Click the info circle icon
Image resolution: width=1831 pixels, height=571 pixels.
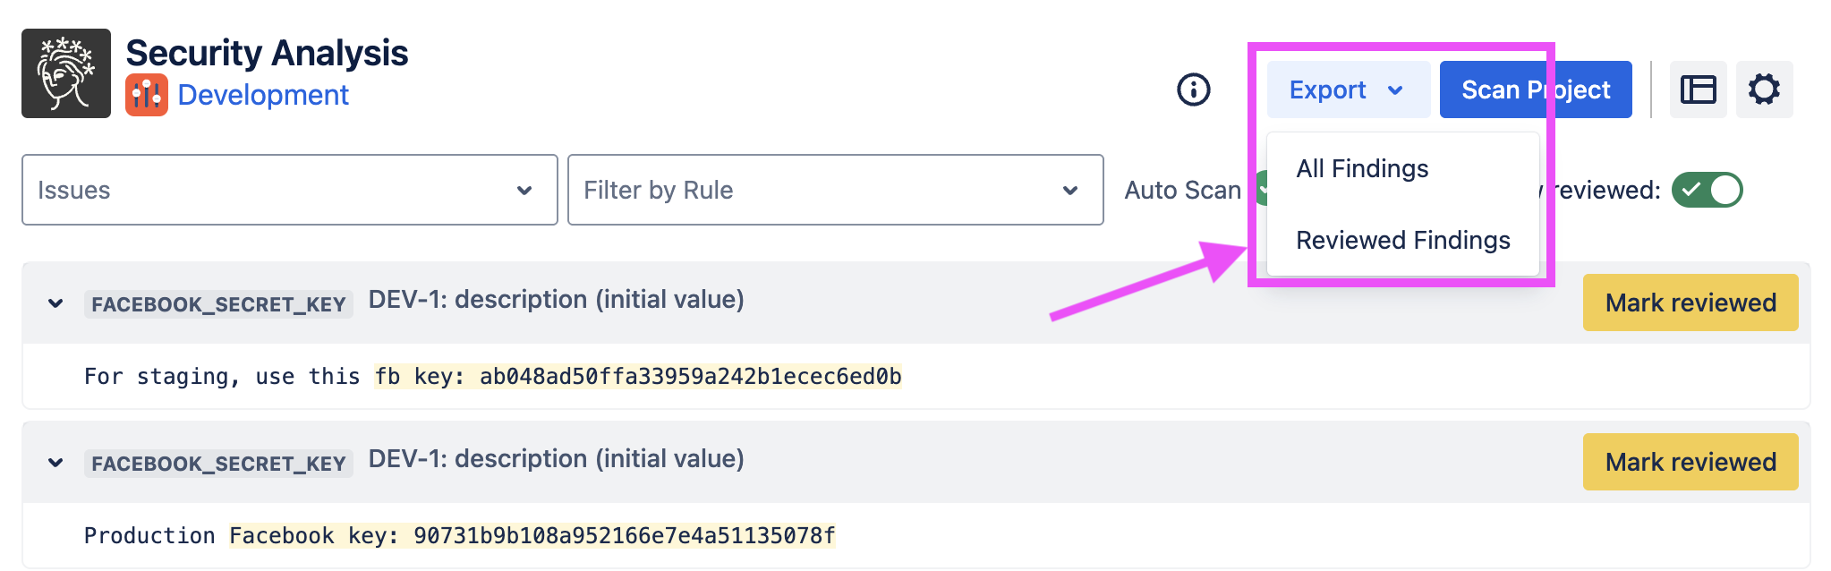pos(1193,89)
